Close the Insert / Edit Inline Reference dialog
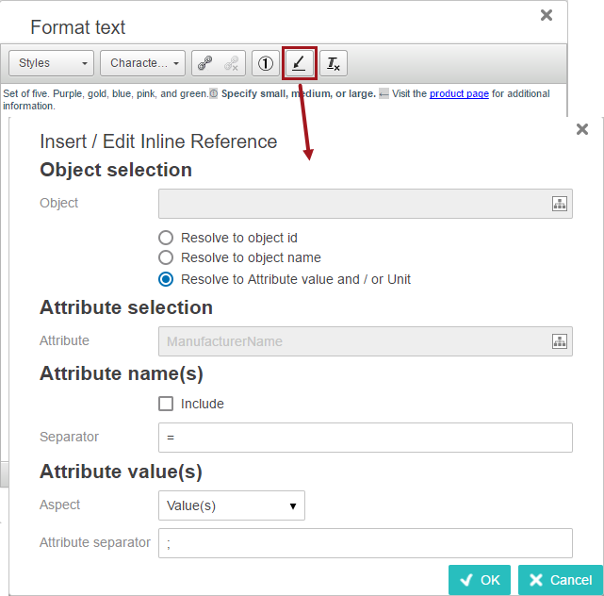 (x=582, y=129)
